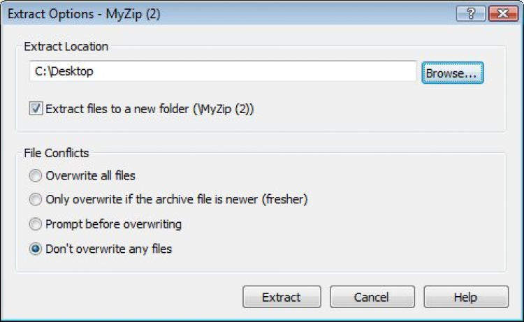Select the Don't overwrite any files radio button

click(36, 249)
